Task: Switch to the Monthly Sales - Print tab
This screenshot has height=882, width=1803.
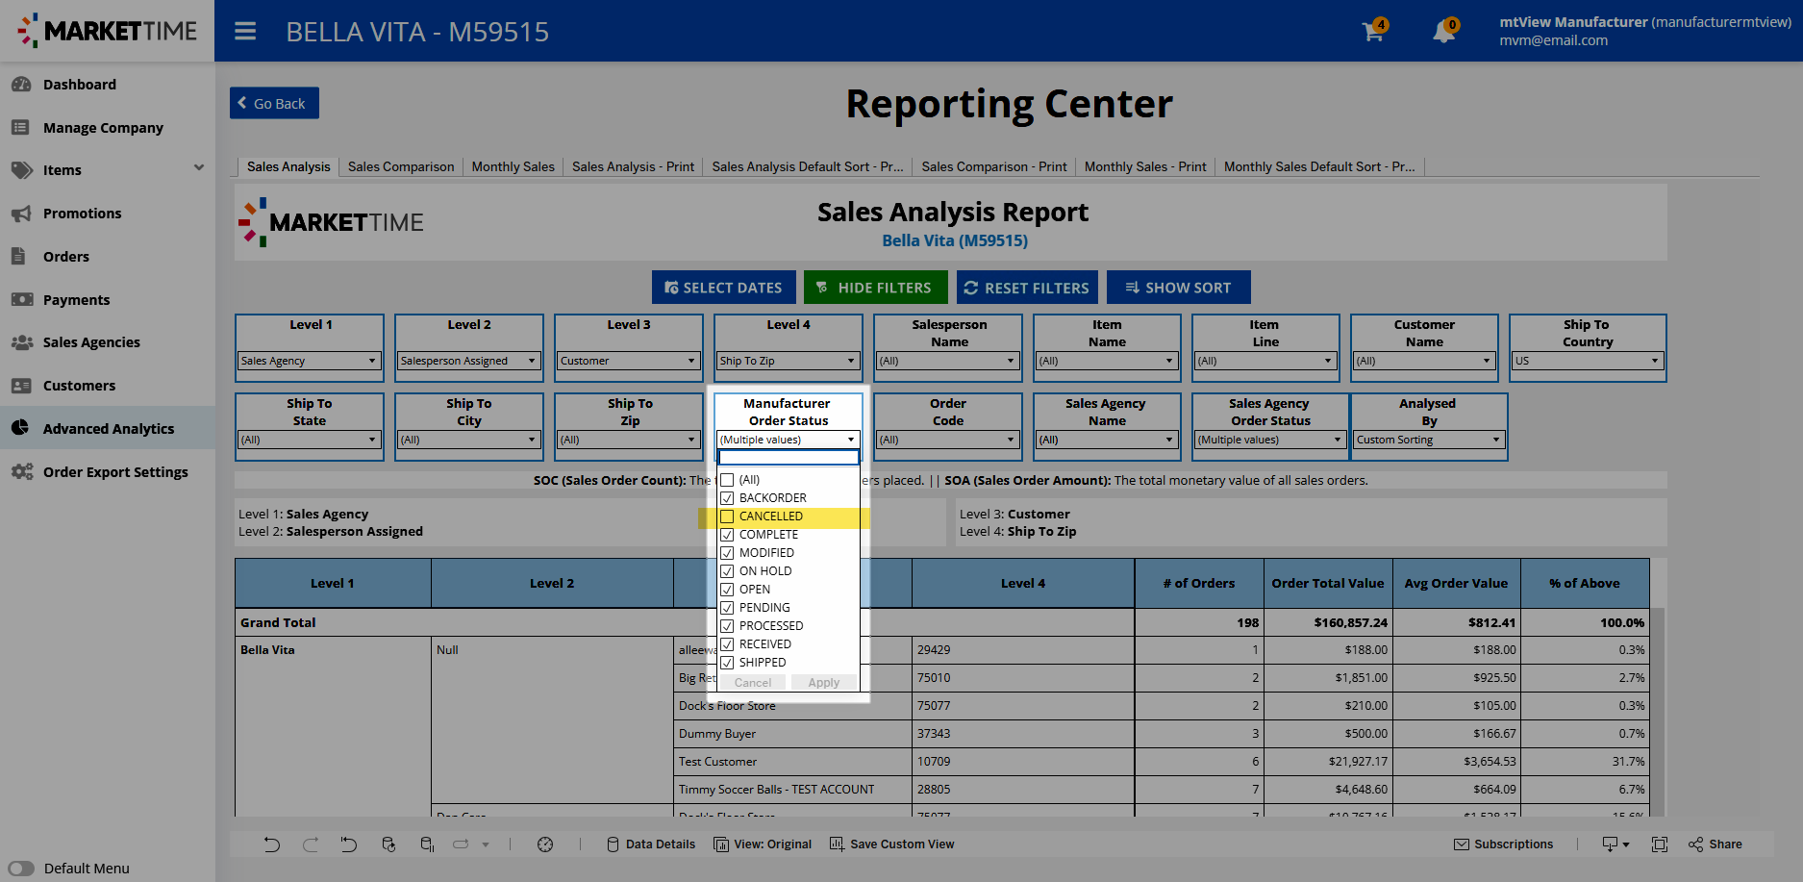Action: [x=1144, y=166]
